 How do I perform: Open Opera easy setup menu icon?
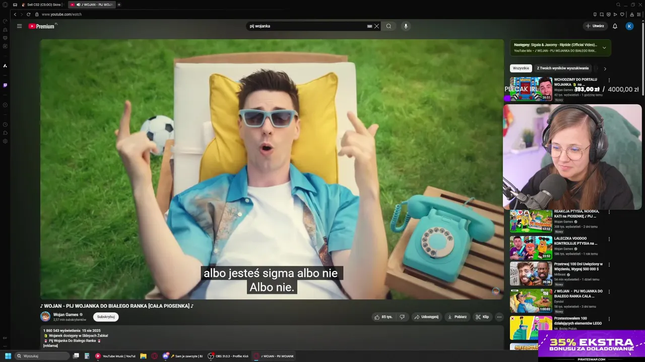point(639,14)
